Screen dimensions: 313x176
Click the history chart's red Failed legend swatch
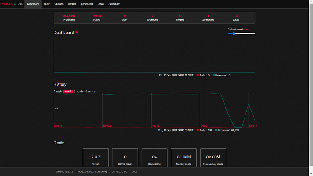pos(198,130)
